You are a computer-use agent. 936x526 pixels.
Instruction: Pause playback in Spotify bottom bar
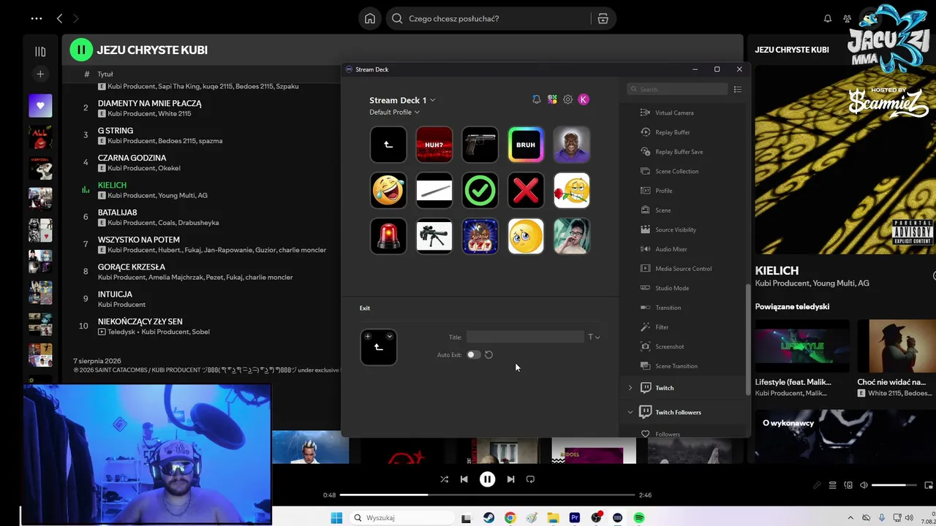tap(487, 479)
